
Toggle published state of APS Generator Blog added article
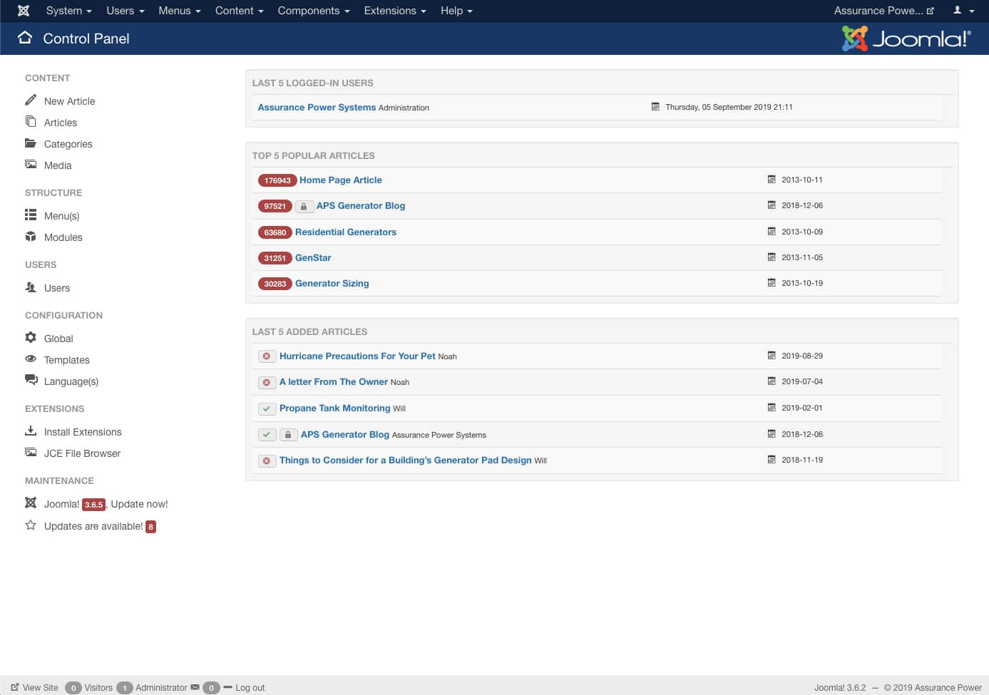coord(267,434)
